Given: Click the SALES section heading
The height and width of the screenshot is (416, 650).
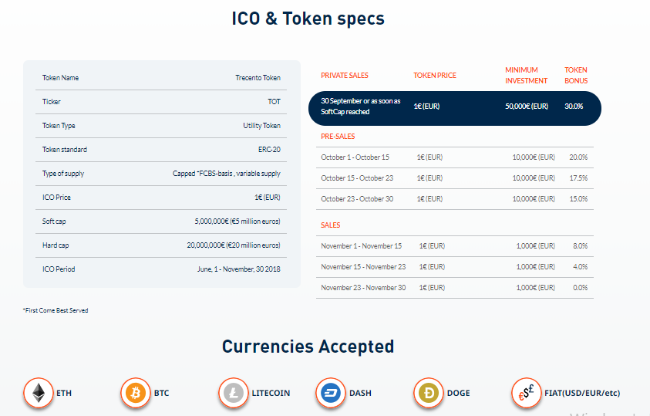Looking at the screenshot, I should point(330,225).
